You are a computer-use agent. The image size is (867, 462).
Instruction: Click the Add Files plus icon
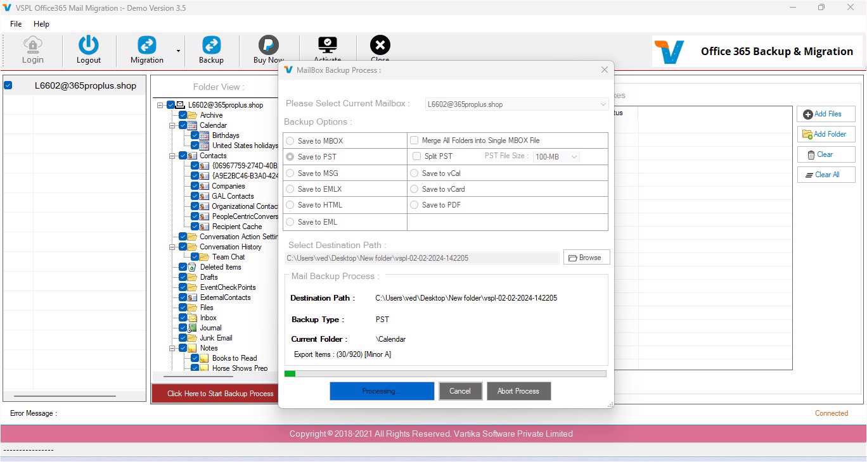[808, 115]
